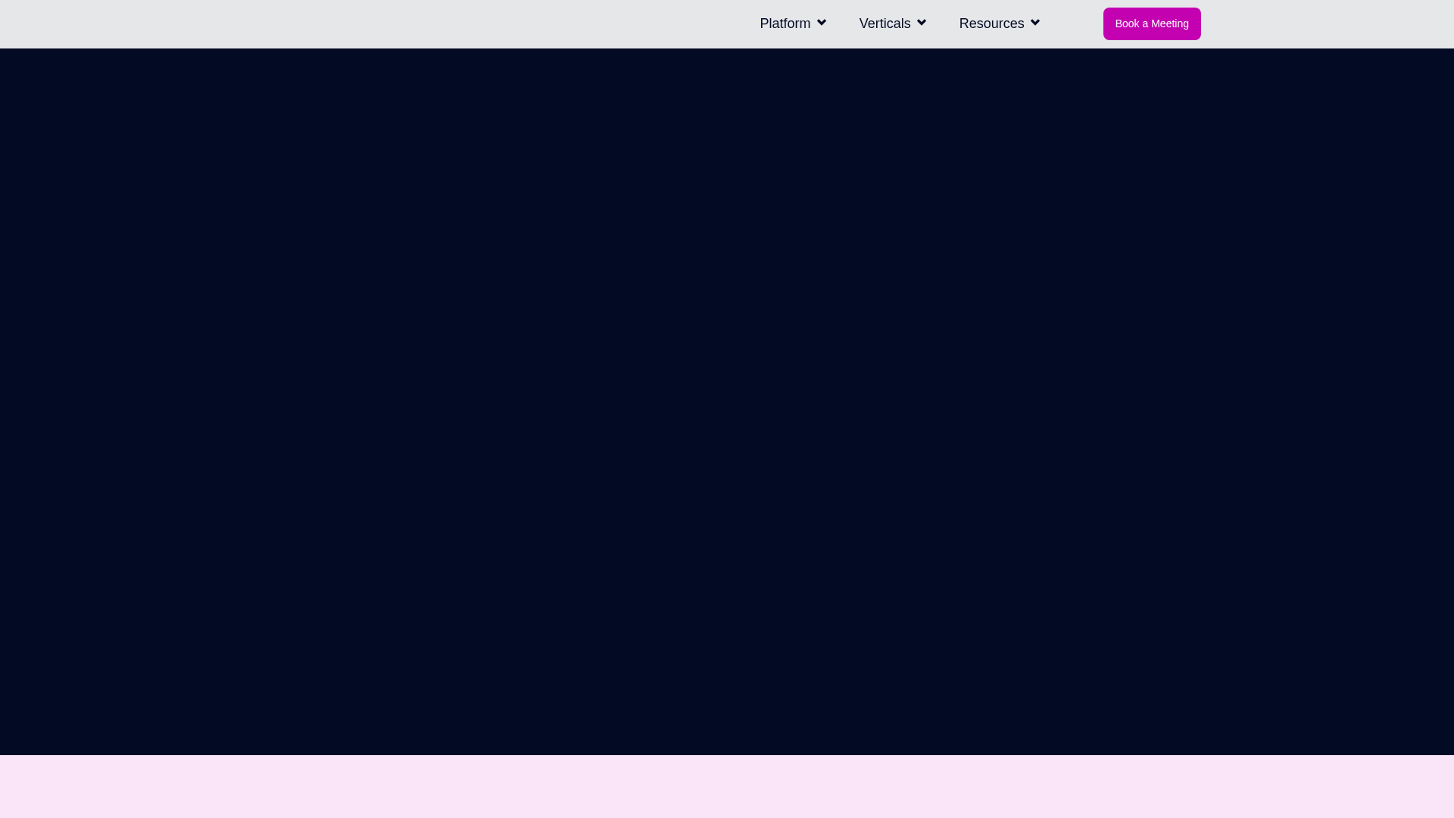Screen dimensions: 1454x818
Task: Expand the Platform dropdown chevron
Action: tap(822, 23)
